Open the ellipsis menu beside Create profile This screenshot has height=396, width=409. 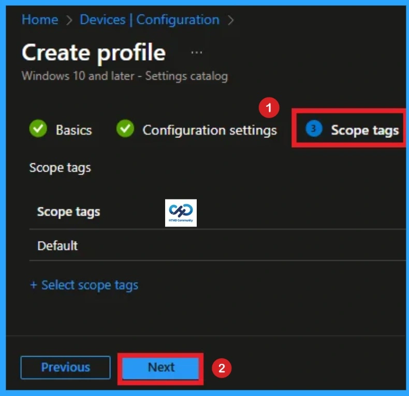196,53
